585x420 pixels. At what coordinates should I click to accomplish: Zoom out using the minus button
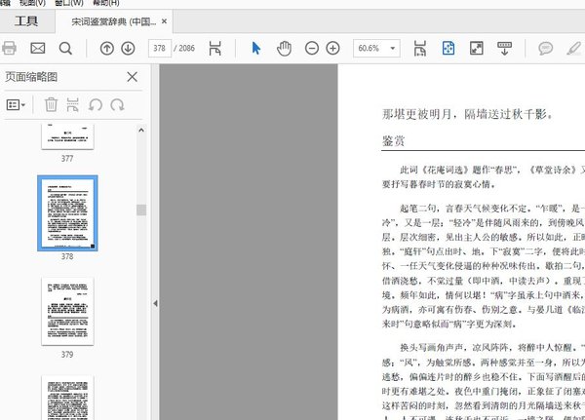(x=312, y=48)
